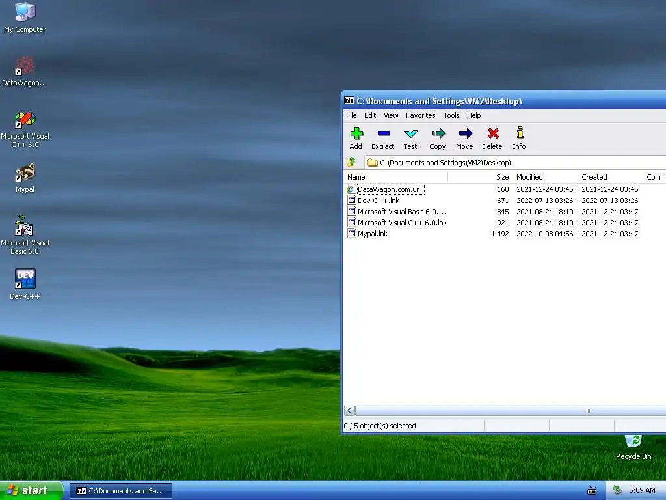The image size is (666, 500).
Task: Click the Windows start button
Action: pyautogui.click(x=31, y=491)
